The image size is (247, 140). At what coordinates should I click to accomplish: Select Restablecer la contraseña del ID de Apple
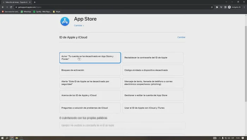click(x=153, y=57)
